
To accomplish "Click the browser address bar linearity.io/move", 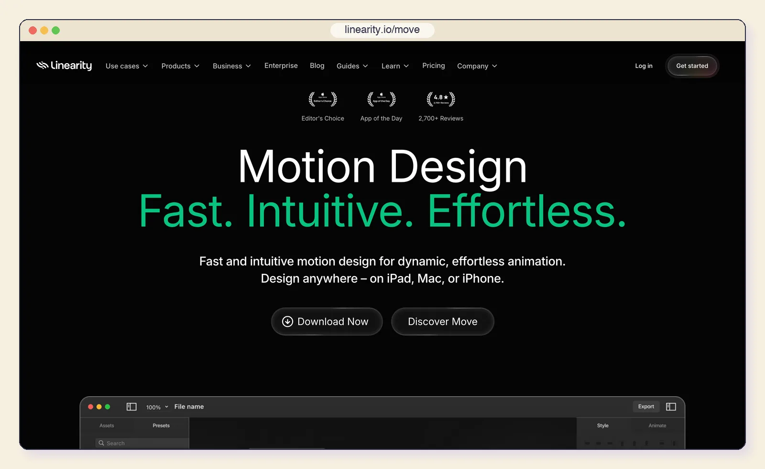I will tap(382, 30).
